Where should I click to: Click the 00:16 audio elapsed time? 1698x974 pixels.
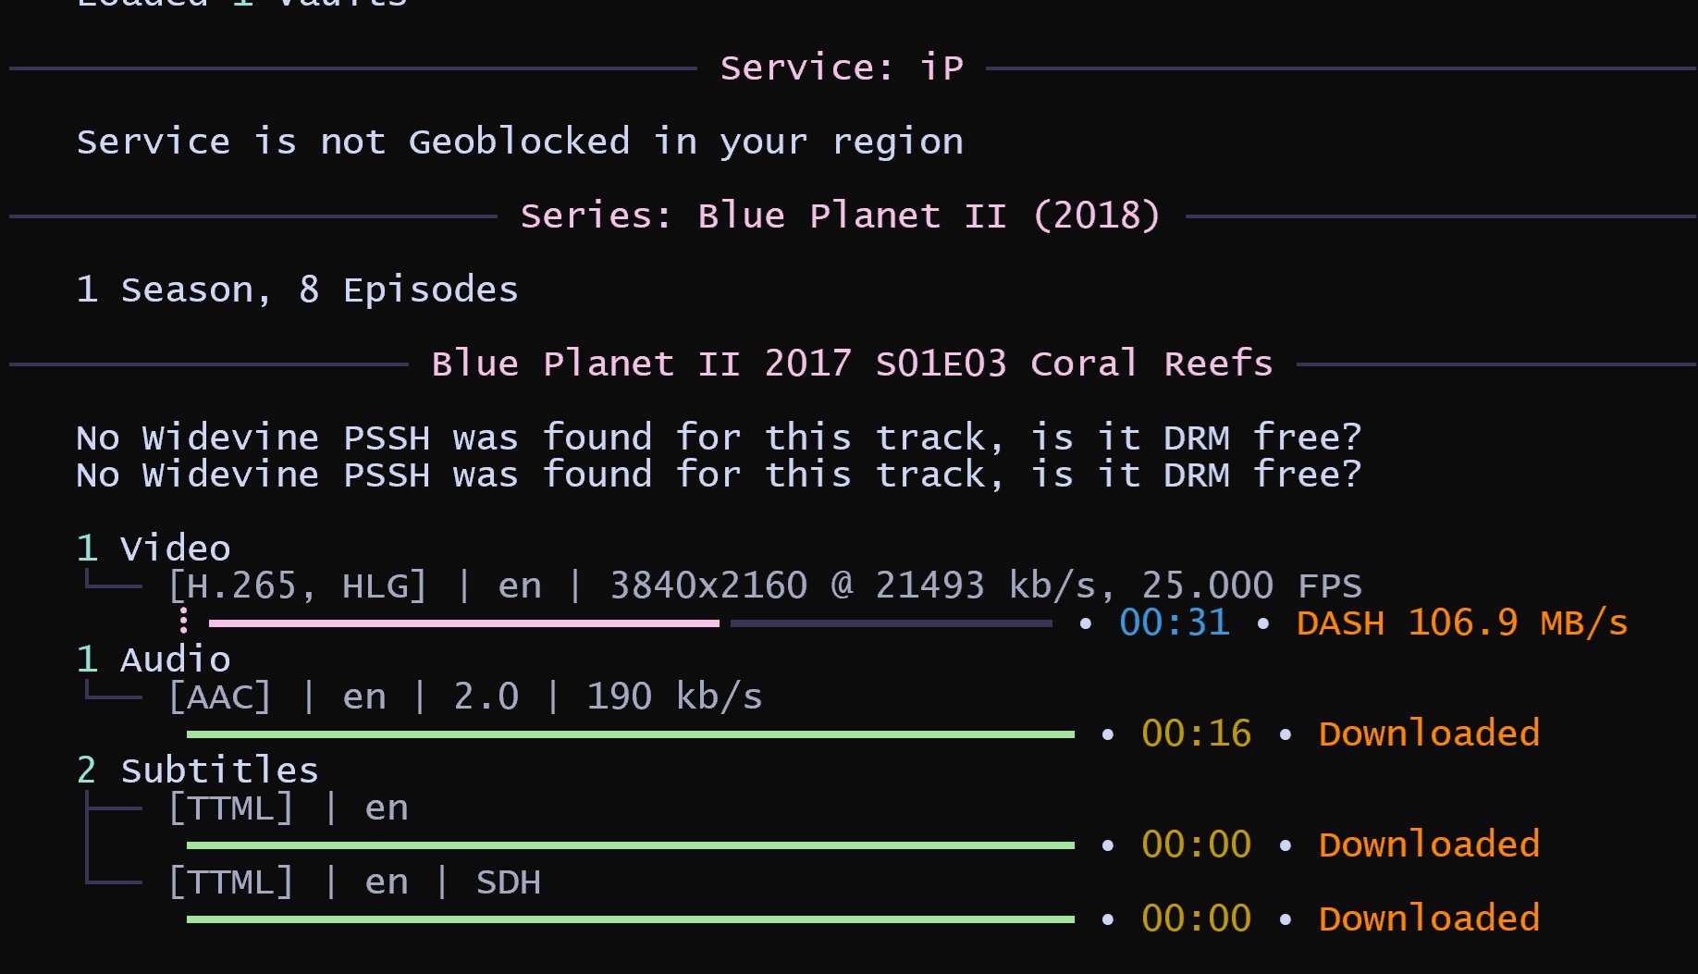(x=1196, y=734)
